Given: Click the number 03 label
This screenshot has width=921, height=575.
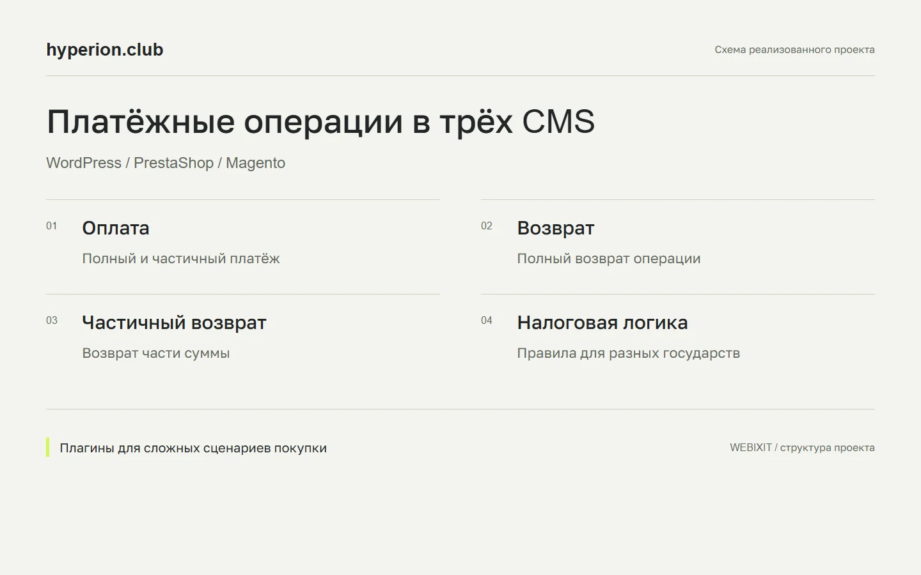Looking at the screenshot, I should point(52,321).
